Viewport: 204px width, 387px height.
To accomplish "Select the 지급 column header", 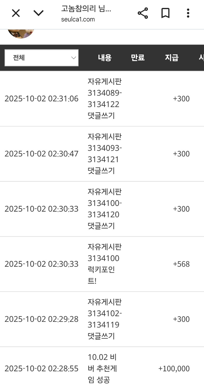I will pos(171,58).
